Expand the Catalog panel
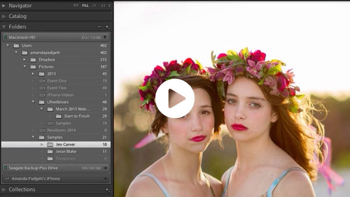The image size is (350, 197). [x=3, y=16]
